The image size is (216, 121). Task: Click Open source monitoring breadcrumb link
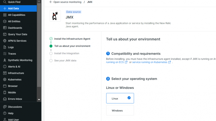tap(67, 2)
